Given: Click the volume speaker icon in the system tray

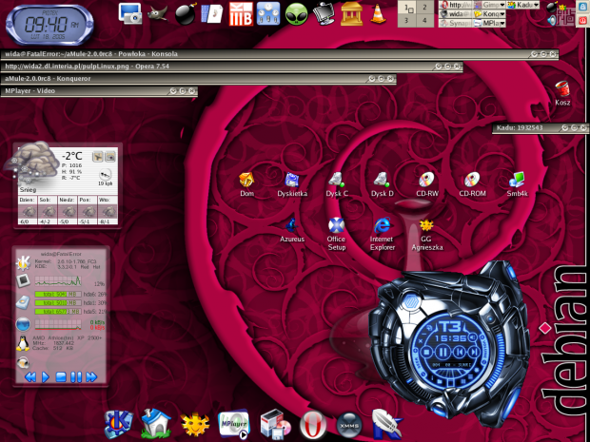Looking at the screenshot, I should pyautogui.click(x=552, y=21).
